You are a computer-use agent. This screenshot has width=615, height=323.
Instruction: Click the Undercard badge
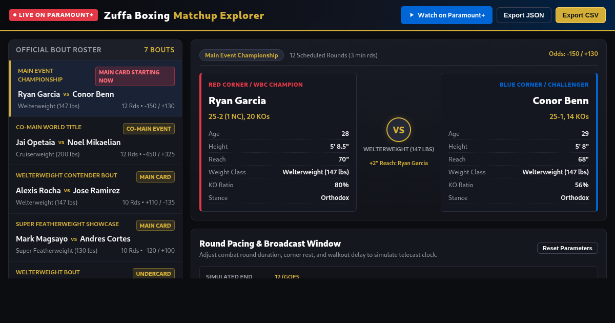(154, 274)
